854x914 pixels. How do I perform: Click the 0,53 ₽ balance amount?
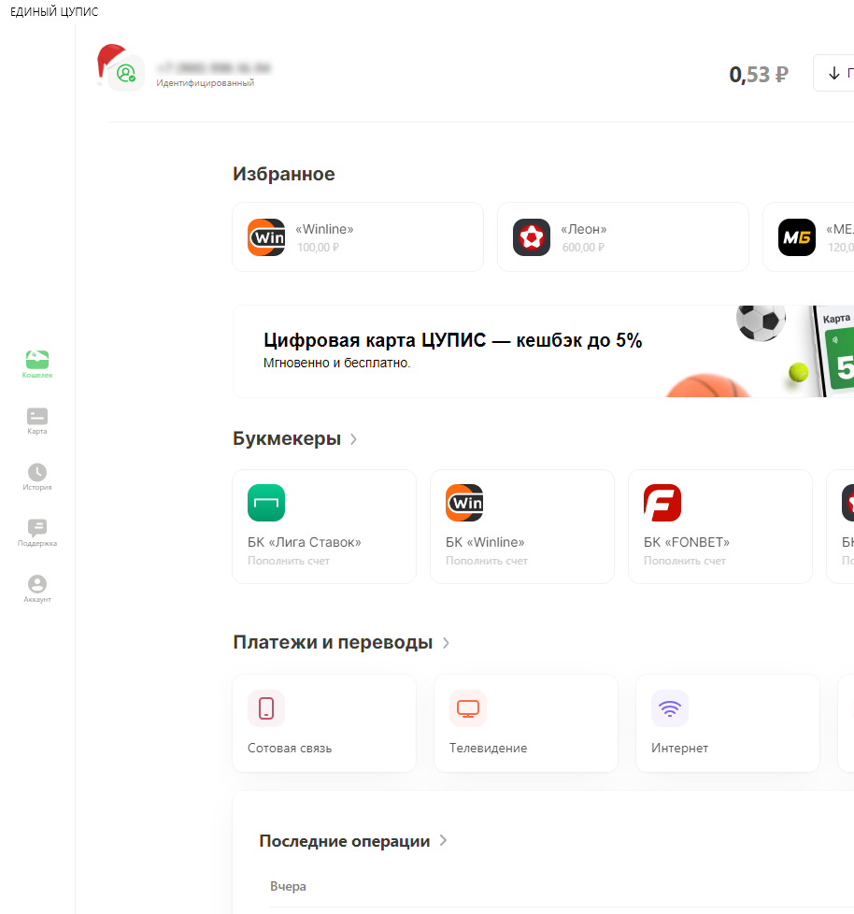coord(759,75)
